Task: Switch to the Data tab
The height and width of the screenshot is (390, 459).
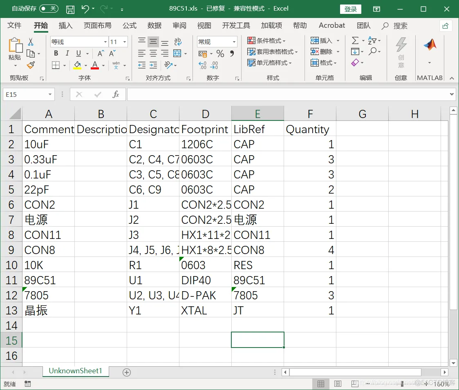Action: (x=154, y=26)
